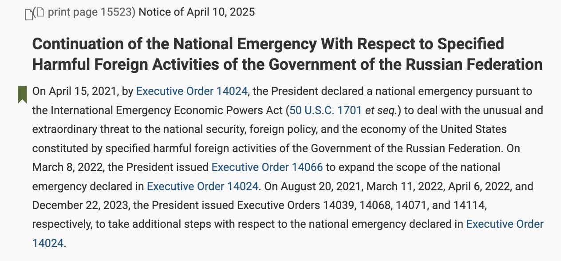The image size is (568, 261).
Task: Open the 50 U.S.C. 1701 link
Action: 326,110
